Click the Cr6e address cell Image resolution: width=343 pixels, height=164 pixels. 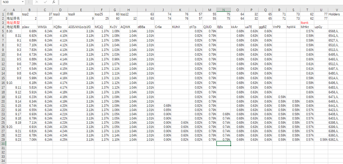(163, 27)
